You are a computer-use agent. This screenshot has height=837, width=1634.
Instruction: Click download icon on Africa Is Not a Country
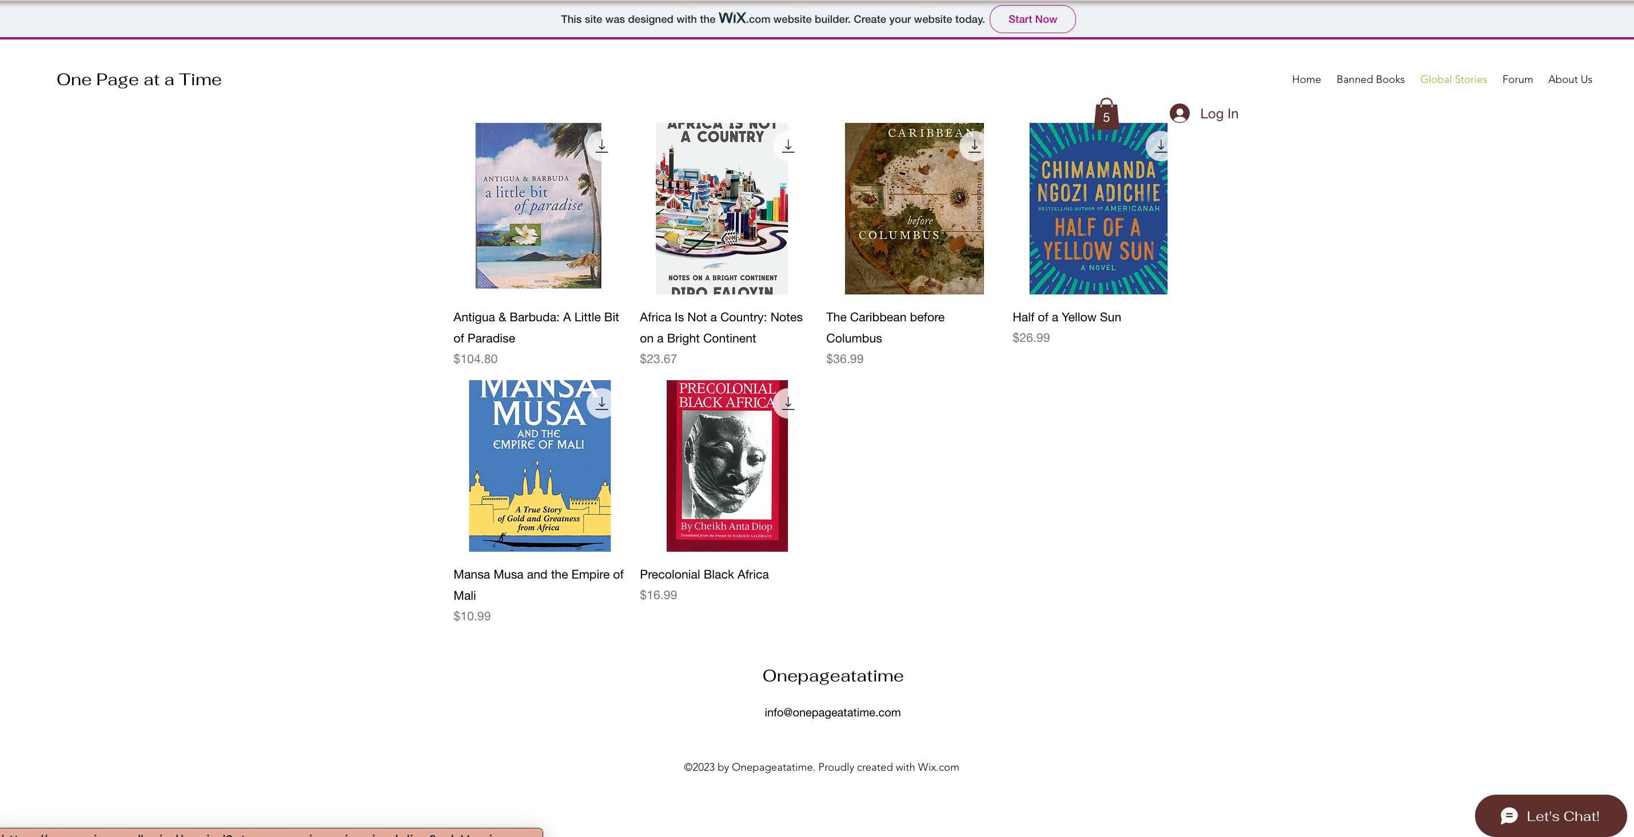(x=788, y=146)
